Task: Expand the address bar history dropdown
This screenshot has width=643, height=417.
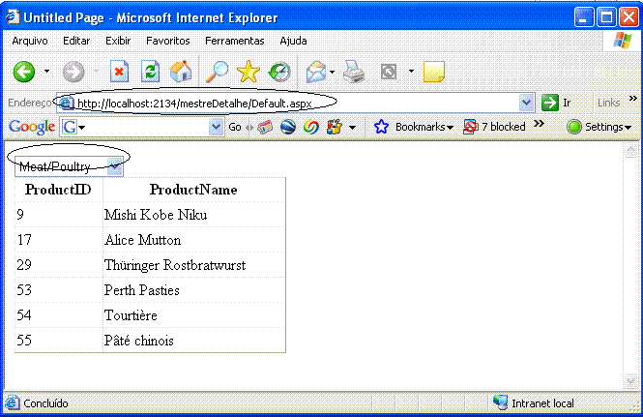Action: 527,103
